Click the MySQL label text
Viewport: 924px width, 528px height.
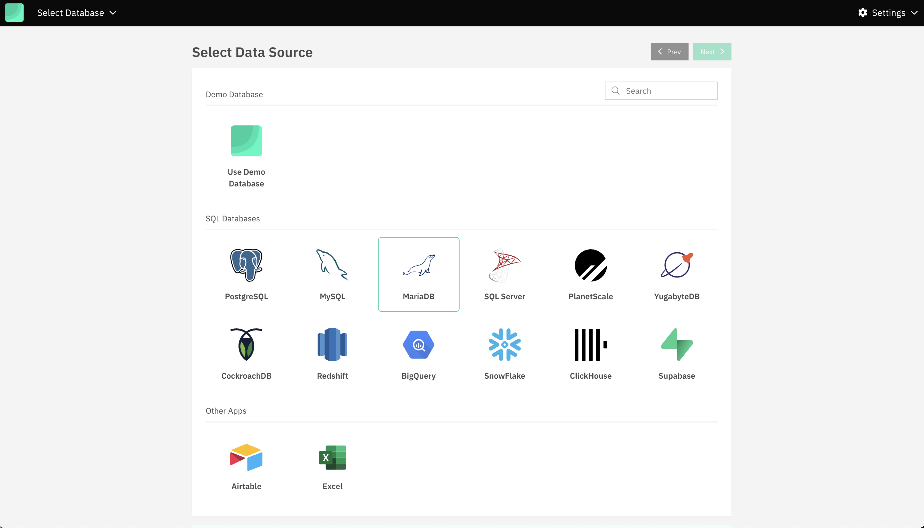coord(332,296)
